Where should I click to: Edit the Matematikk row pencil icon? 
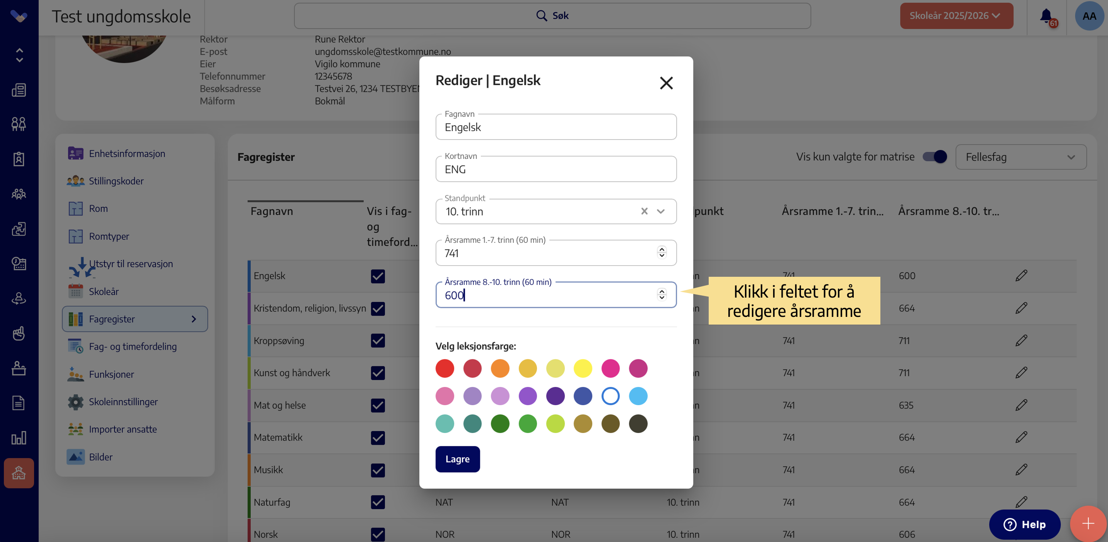(1021, 437)
